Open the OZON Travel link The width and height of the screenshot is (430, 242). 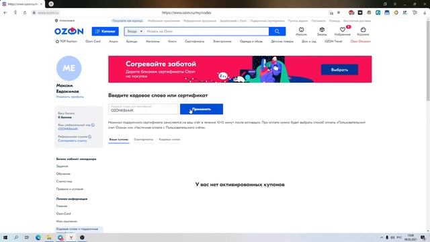point(333,42)
